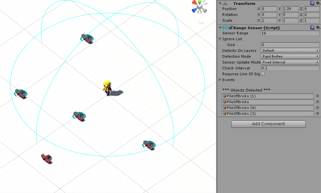The image size is (321, 193).
Task: Open Transform component help icon
Action: pos(312,3)
